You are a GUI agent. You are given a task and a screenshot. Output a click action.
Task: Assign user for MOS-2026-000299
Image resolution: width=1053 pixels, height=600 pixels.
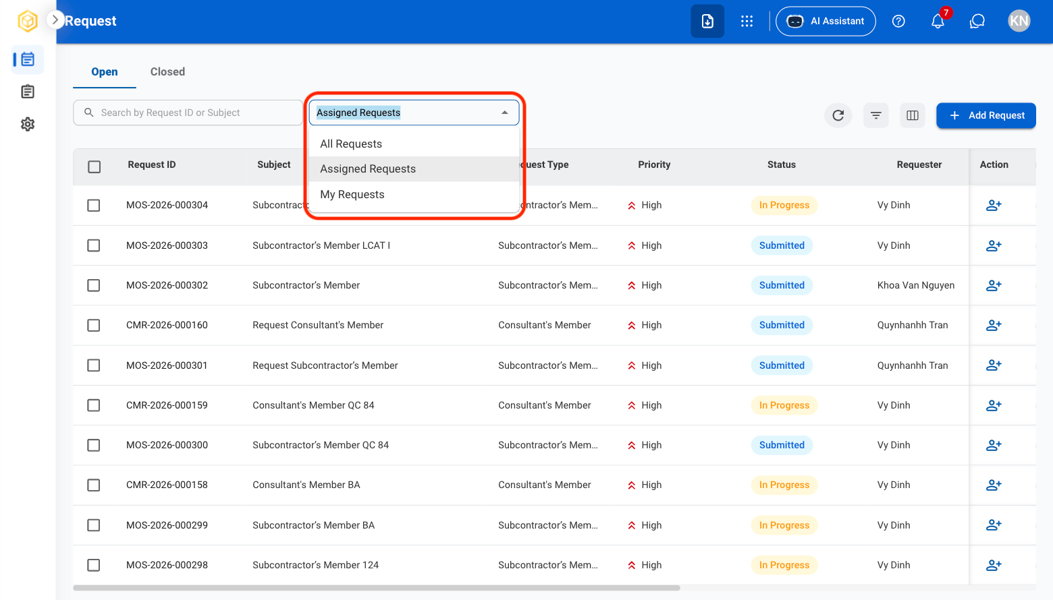(x=994, y=525)
